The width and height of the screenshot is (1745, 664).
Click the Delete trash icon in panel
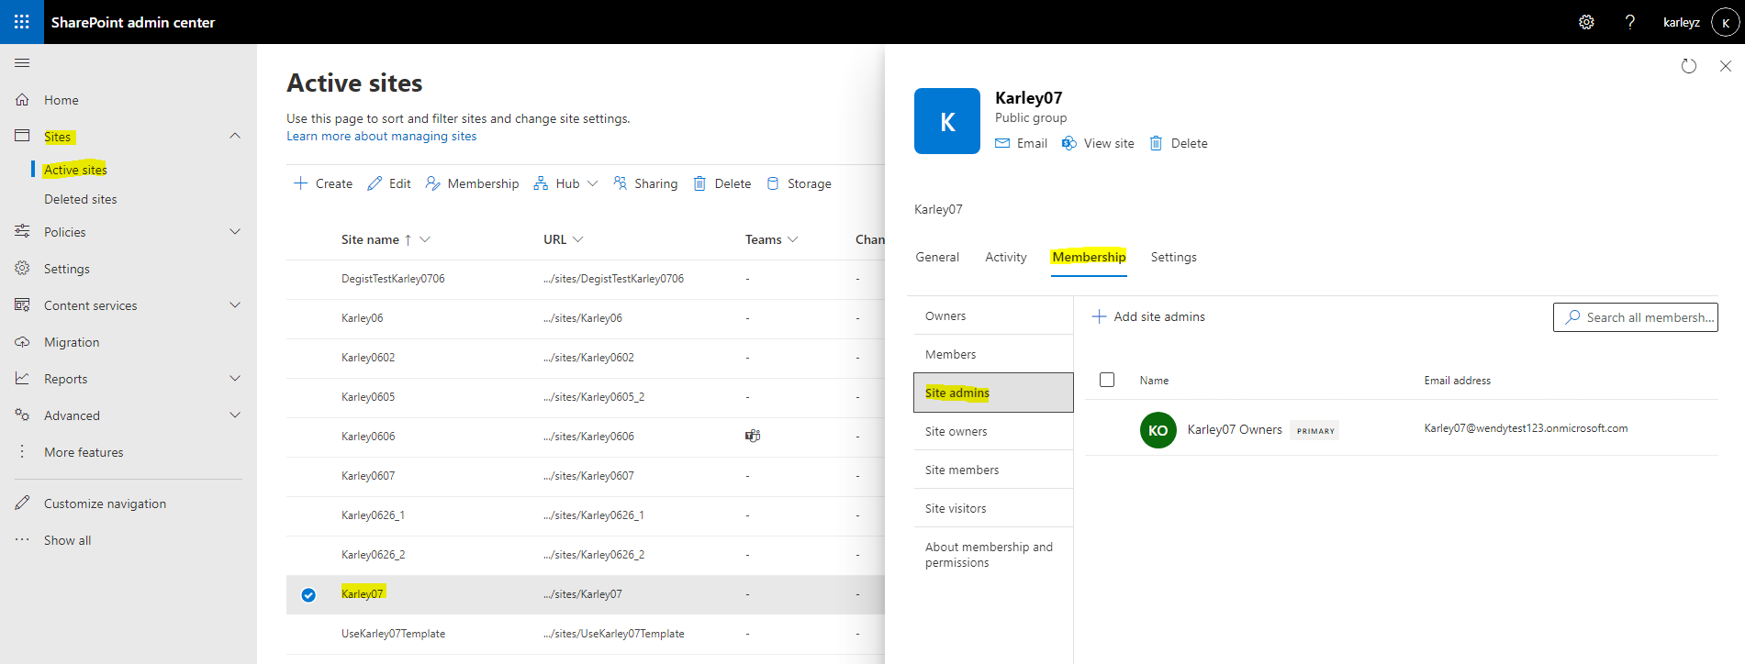click(1157, 143)
